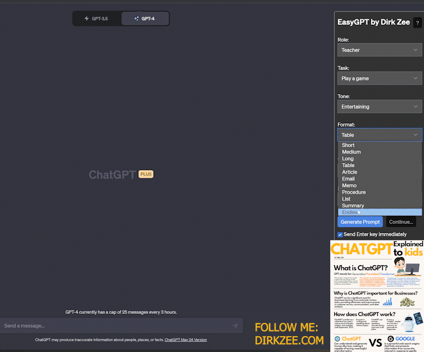Choose the highlighted Endless format option
The width and height of the screenshot is (424, 352).
coord(379,212)
